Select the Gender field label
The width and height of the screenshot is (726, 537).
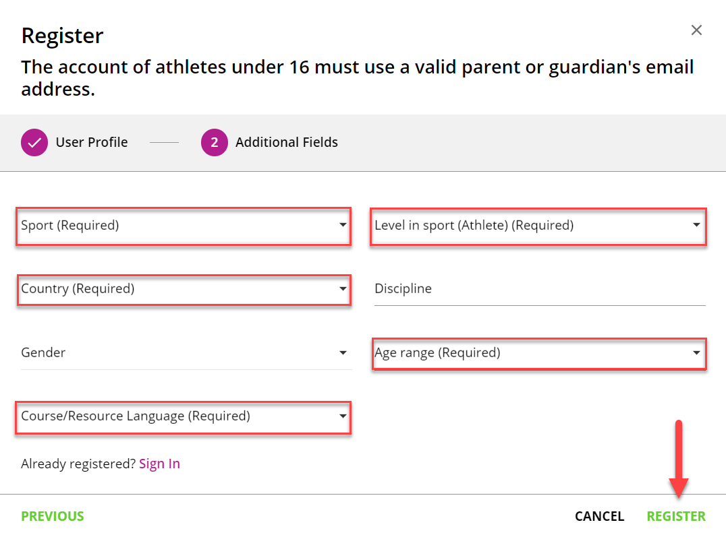[43, 352]
